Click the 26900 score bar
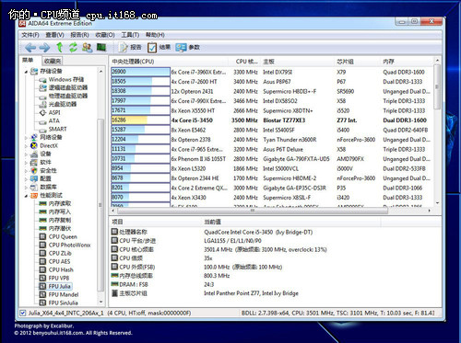Image resolution: width=461 pixels, height=343 pixels. [140, 72]
